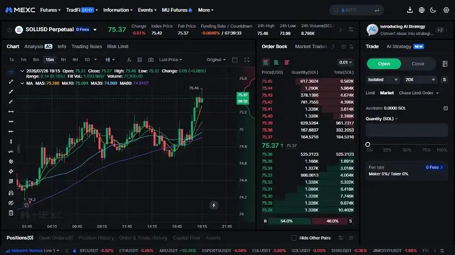Viewport: 455px width, 255px height.
Task: Switch to the Analysis tab
Action: point(38,47)
